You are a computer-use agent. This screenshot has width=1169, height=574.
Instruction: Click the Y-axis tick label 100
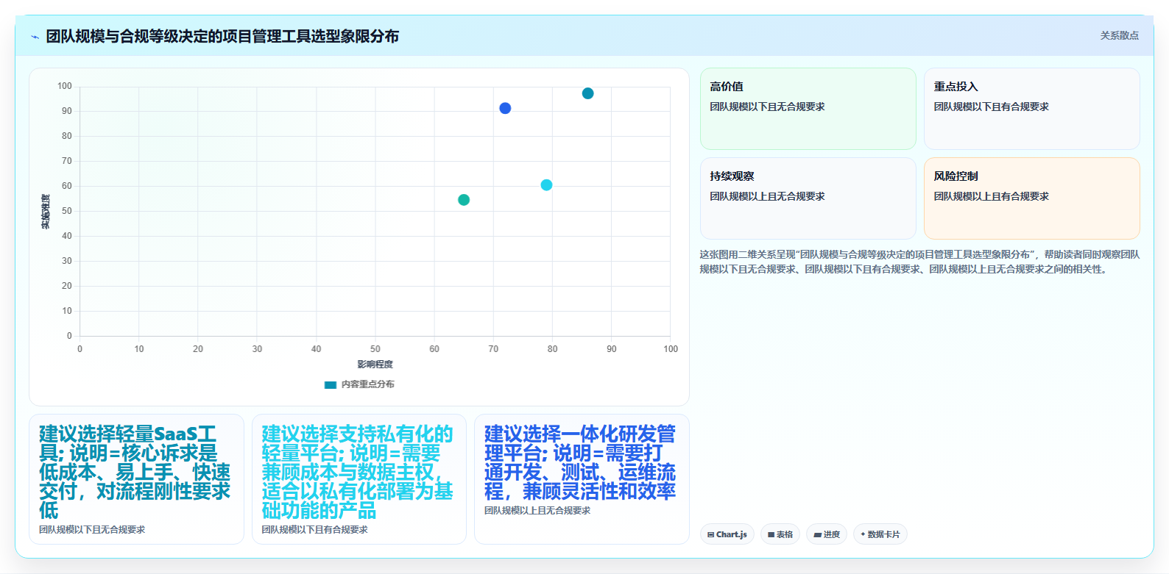click(x=65, y=86)
